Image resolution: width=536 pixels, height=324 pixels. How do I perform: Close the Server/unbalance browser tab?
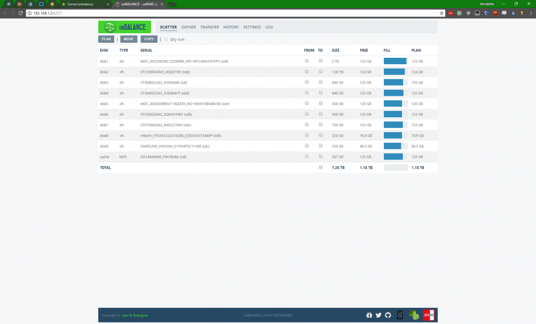(x=108, y=4)
